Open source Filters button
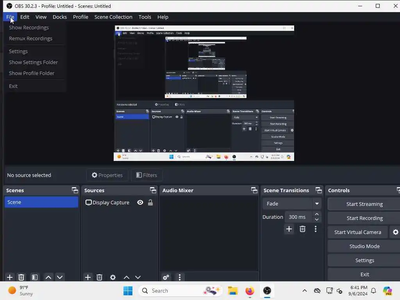400x300 pixels. [147, 175]
